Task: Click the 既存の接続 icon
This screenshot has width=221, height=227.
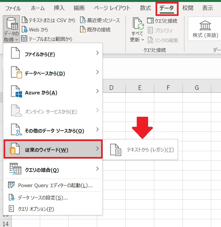Action: coord(83,30)
